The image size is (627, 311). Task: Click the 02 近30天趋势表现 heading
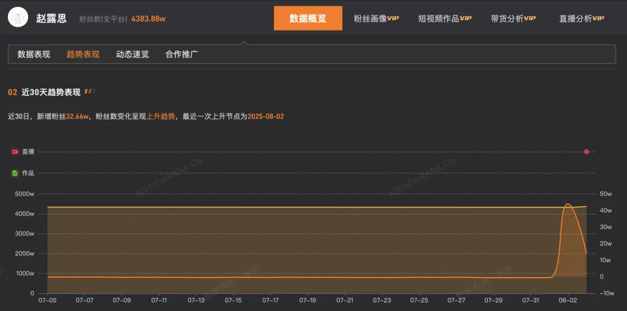44,92
